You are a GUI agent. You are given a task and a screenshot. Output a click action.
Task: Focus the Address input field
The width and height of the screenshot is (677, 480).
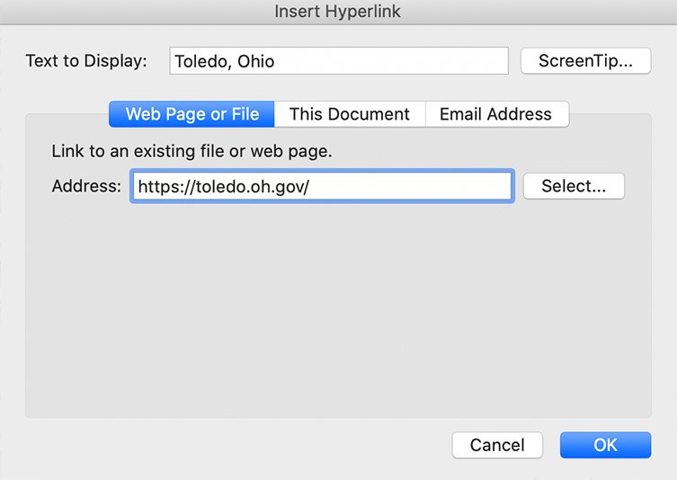(x=322, y=187)
